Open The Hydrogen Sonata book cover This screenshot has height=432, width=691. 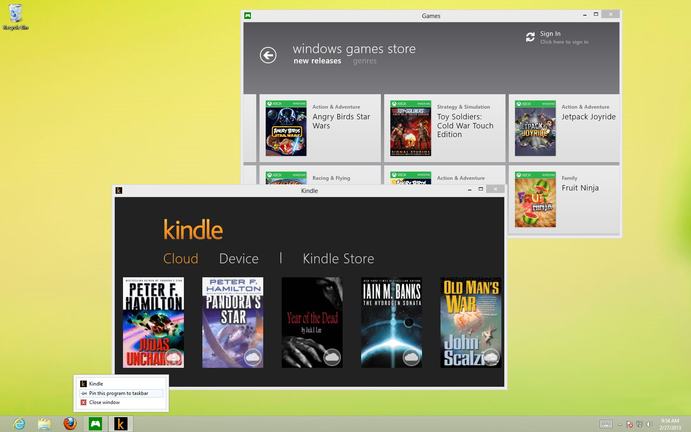[392, 323]
